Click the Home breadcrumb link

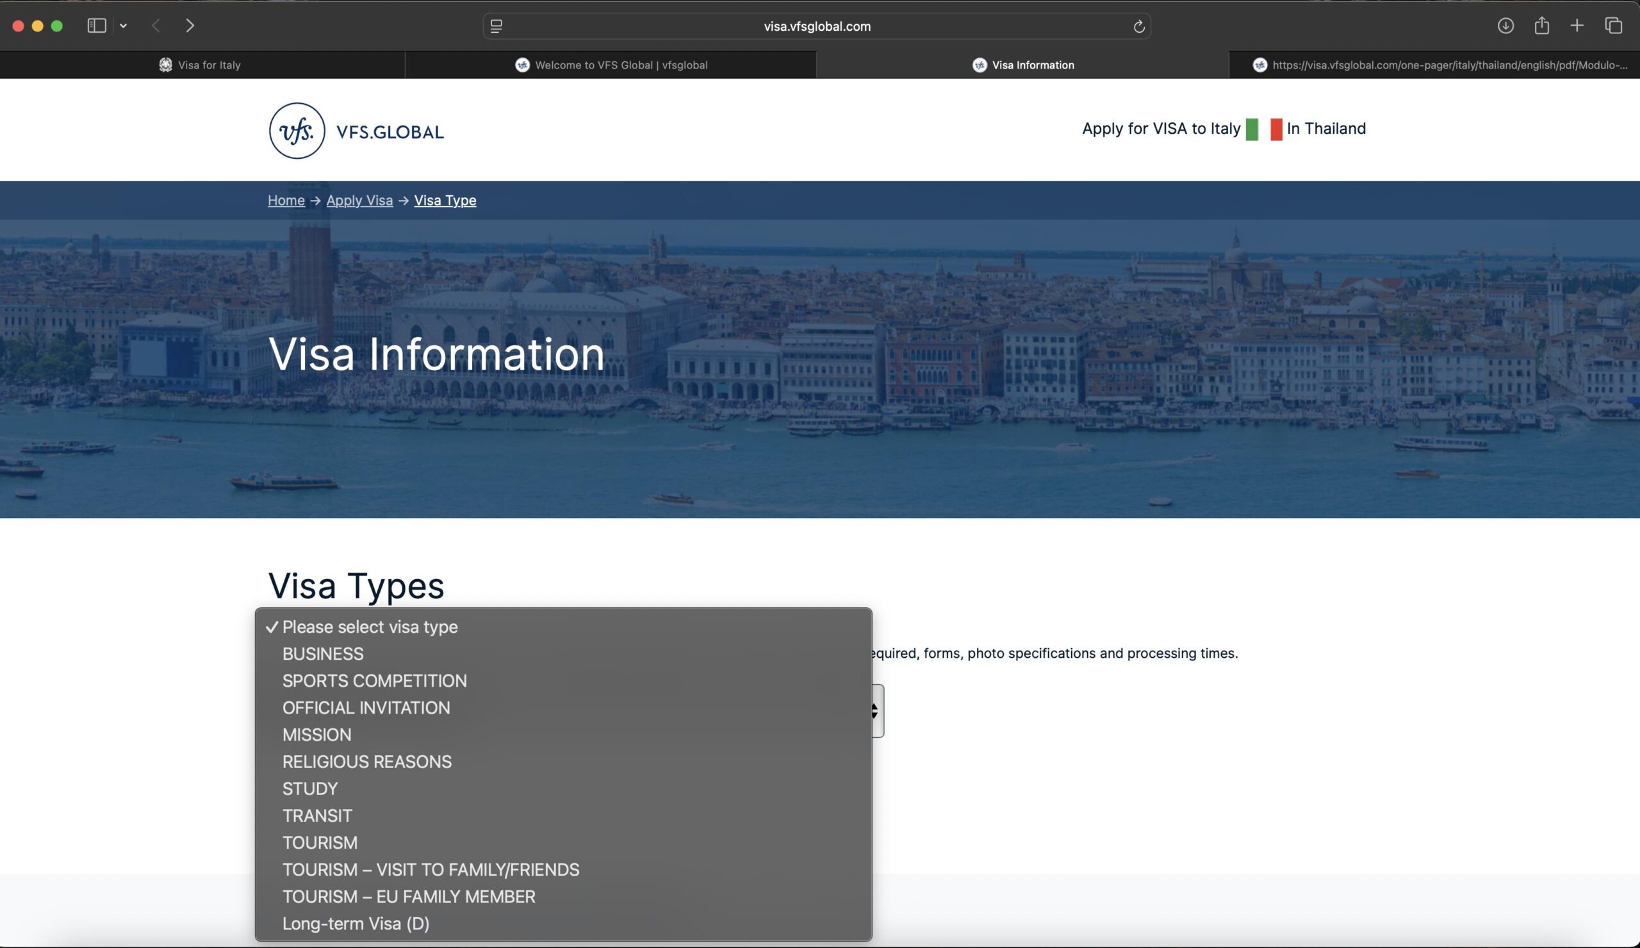click(286, 200)
